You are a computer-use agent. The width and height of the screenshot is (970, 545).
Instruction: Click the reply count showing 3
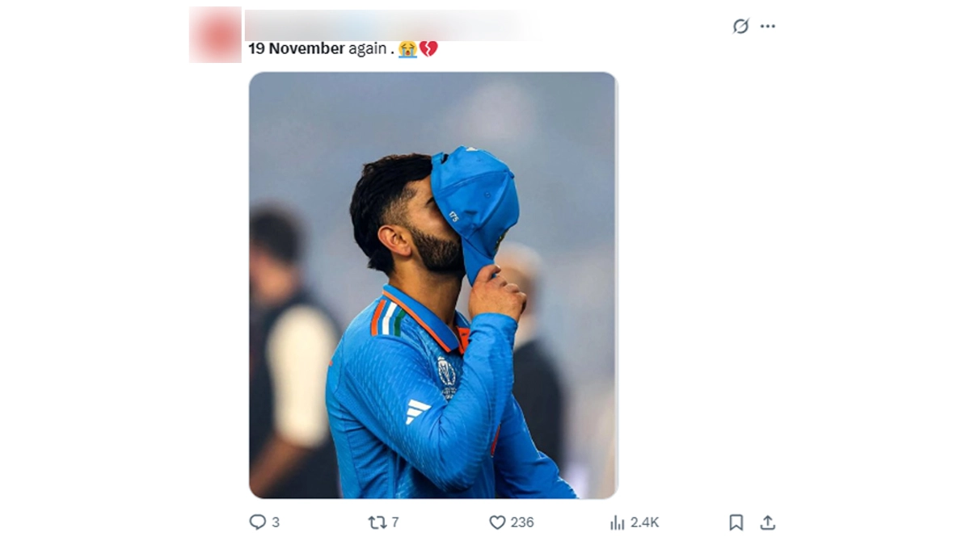pos(276,522)
